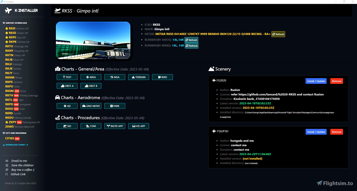Image resolution: width=357 pixels, height=191 pixels.
Task: Open the OBST B chart
Action: (x=91, y=86)
